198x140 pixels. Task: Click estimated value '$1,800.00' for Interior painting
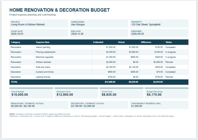(111, 47)
